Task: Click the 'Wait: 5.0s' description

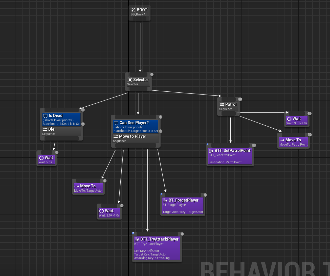Action: [45, 162]
